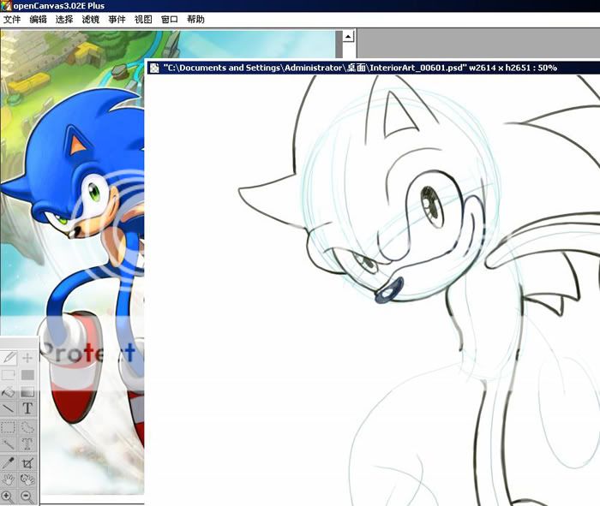Click the InteriorArt_00601.psd document title bar

click(360, 67)
